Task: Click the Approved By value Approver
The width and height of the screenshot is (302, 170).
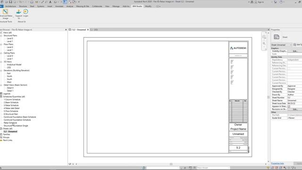Action: [294, 86]
